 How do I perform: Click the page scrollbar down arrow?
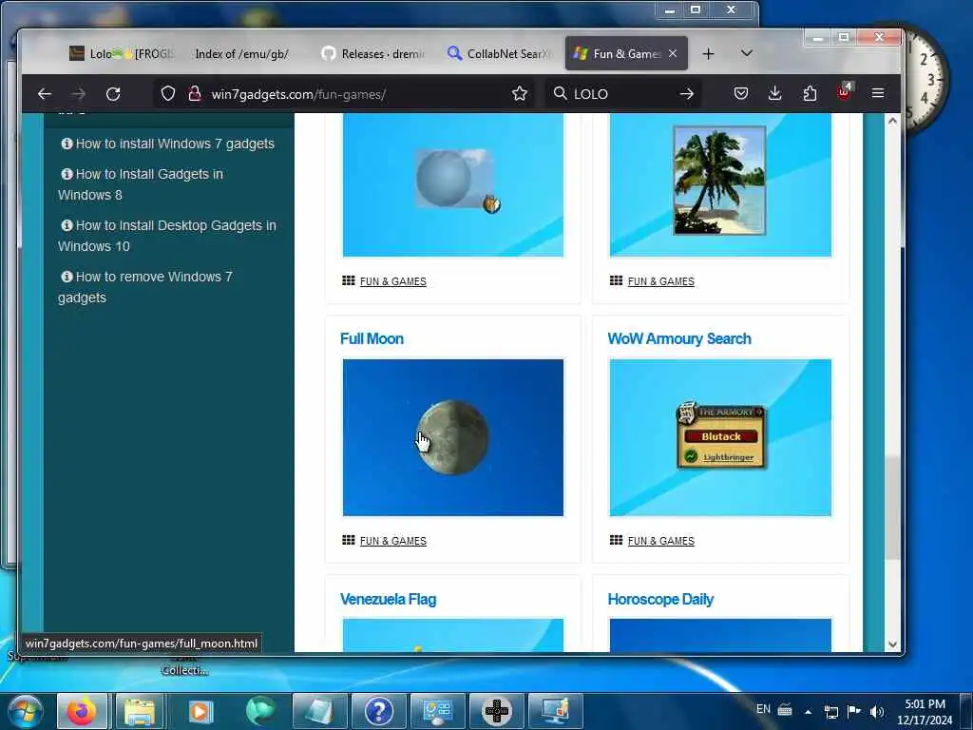(x=892, y=644)
